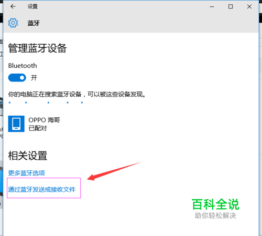Click the blue settings gear icon
Image resolution: width=262 pixels, height=236 pixels.
point(13,23)
